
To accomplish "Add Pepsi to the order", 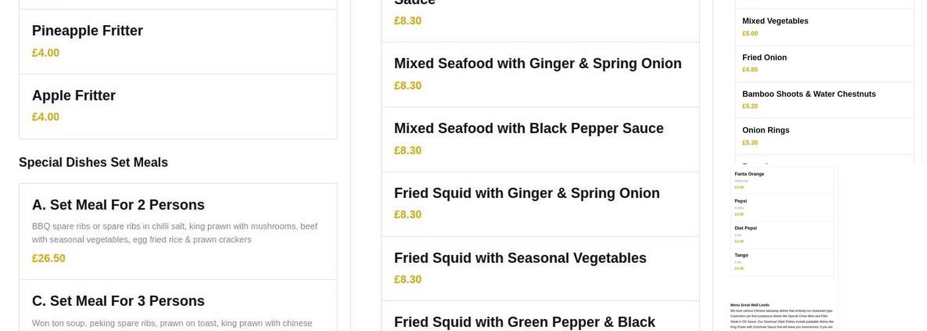I will tap(740, 201).
